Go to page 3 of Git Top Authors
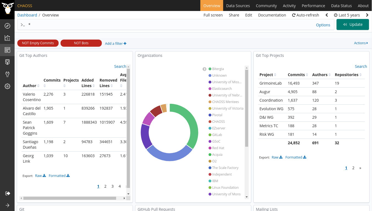Screen dimensions: 372x211 coord(113,186)
